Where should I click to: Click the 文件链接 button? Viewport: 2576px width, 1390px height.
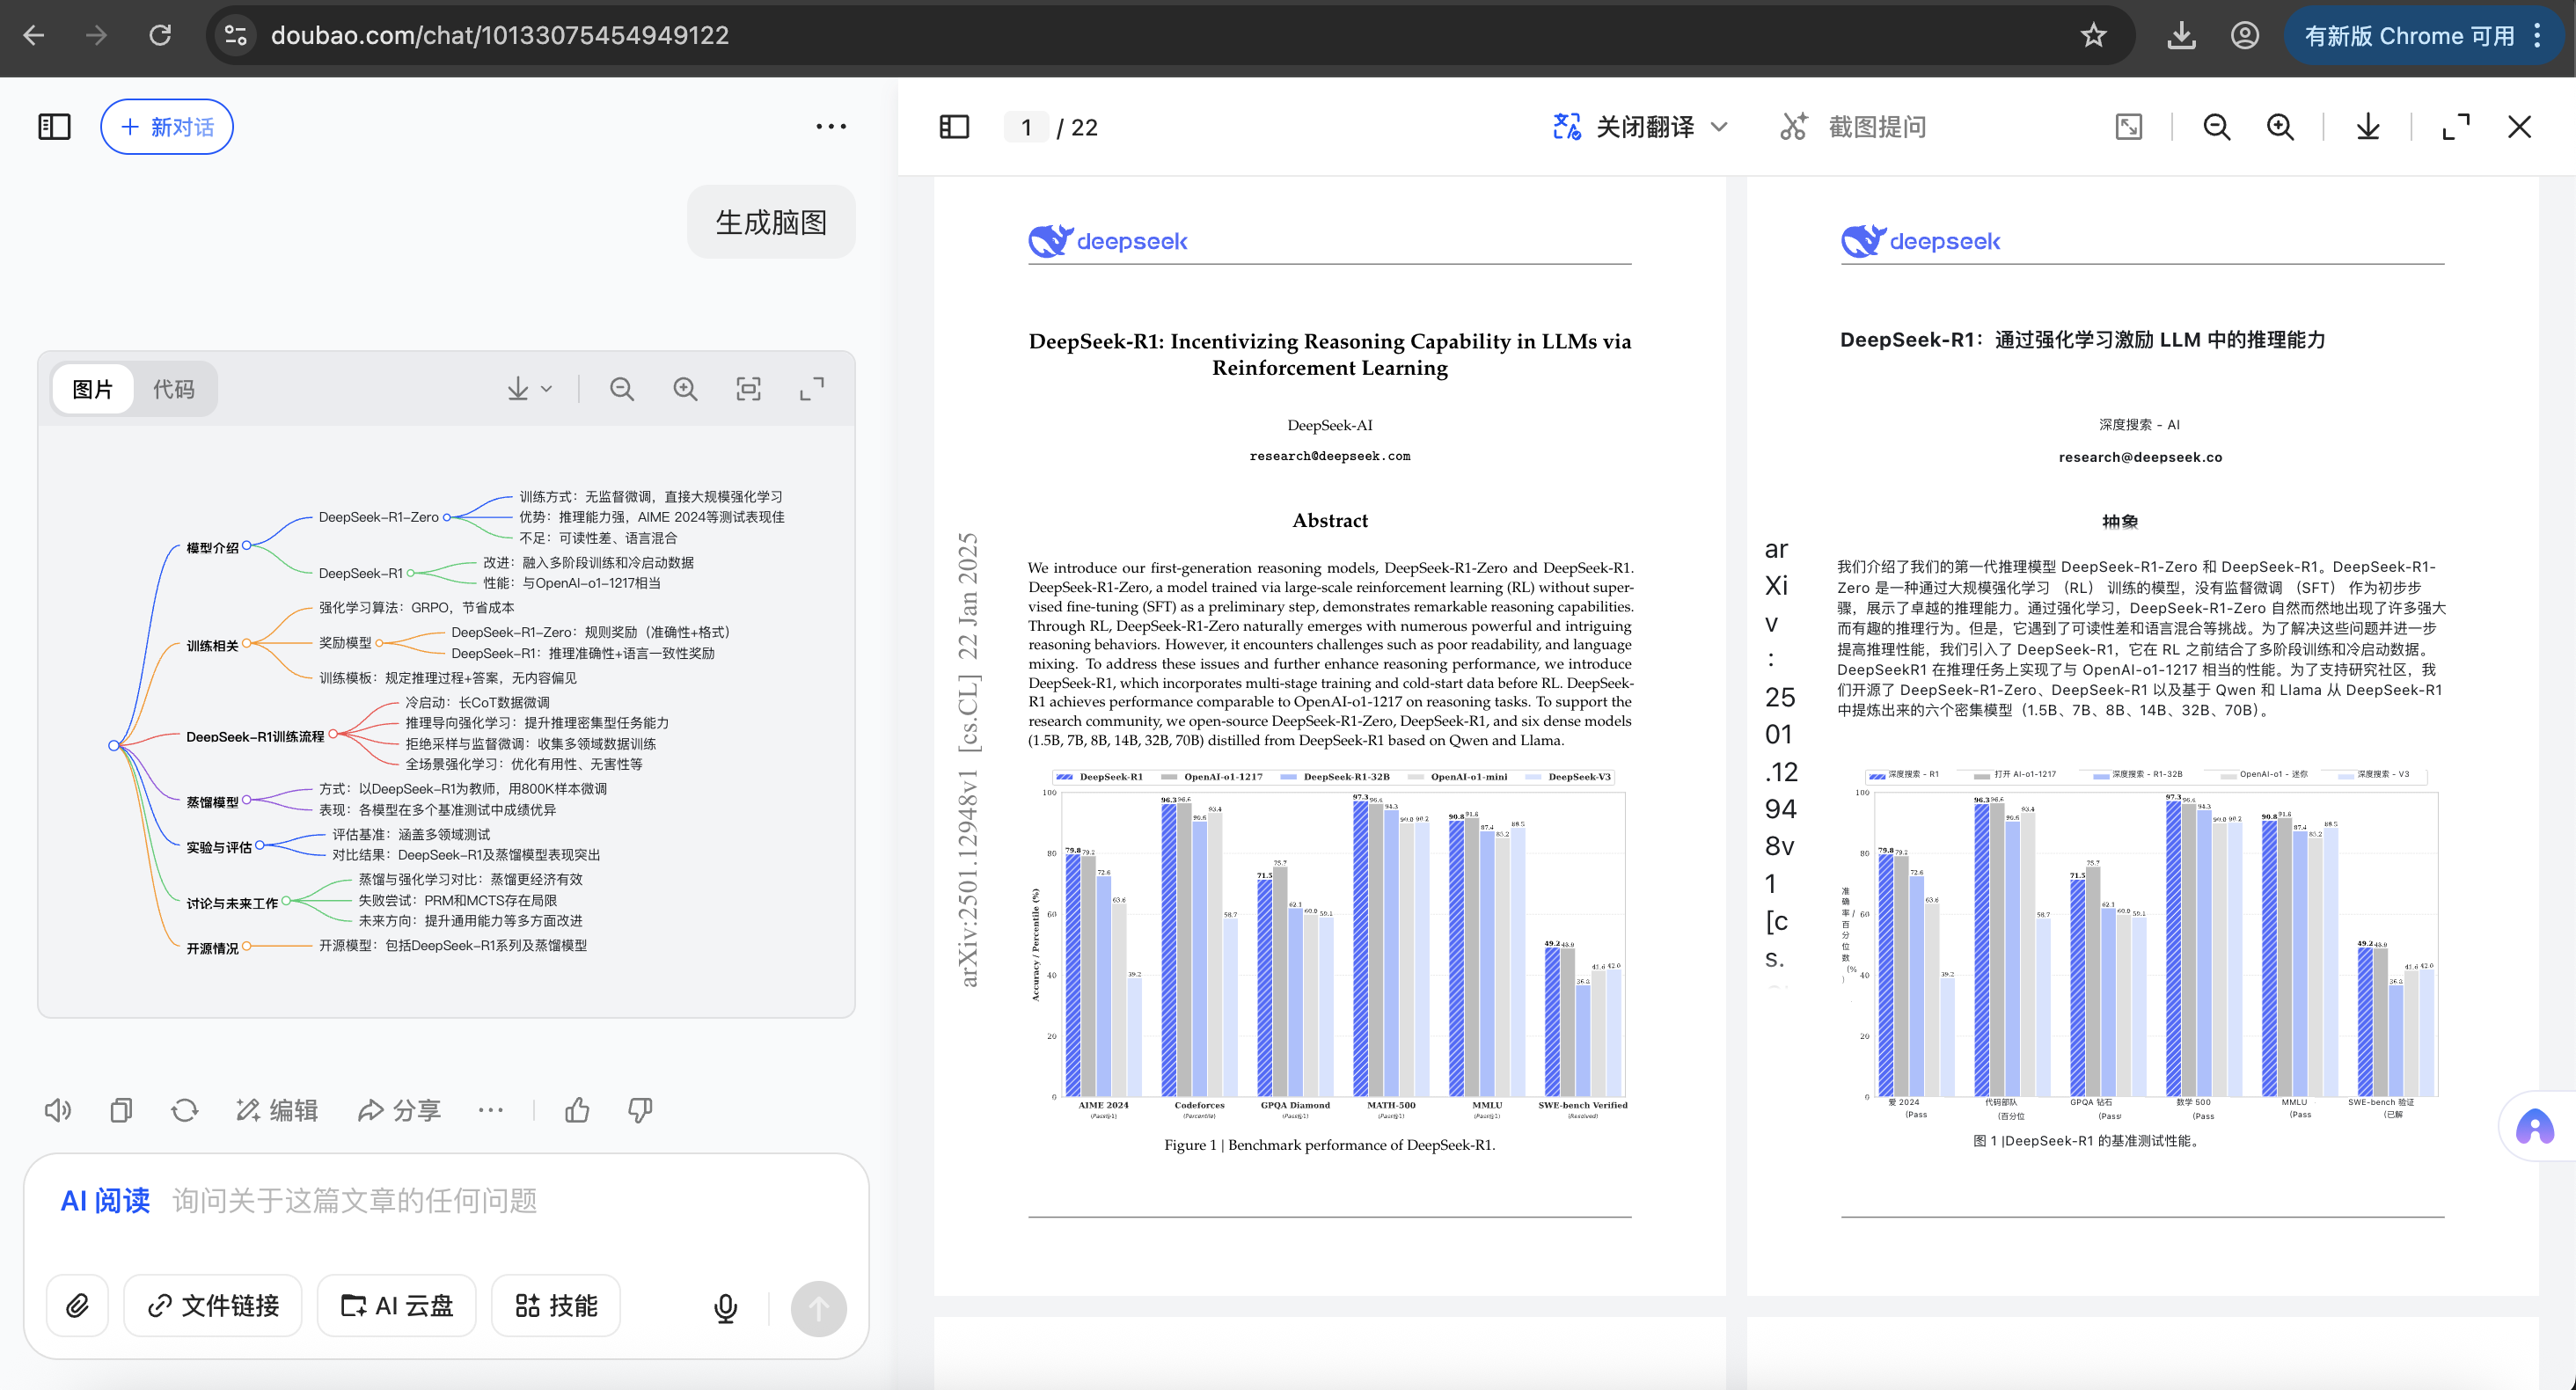pos(213,1306)
